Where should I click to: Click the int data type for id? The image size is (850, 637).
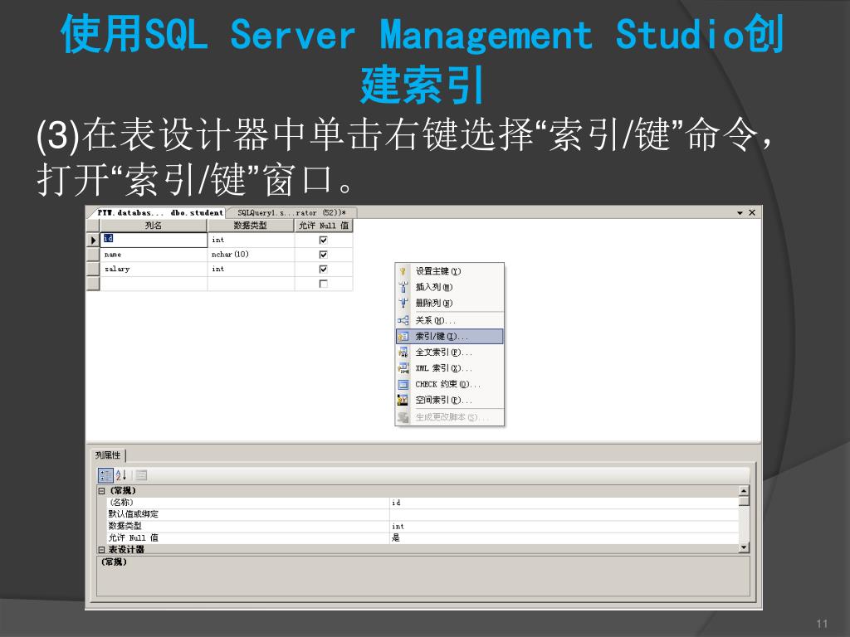click(x=251, y=240)
